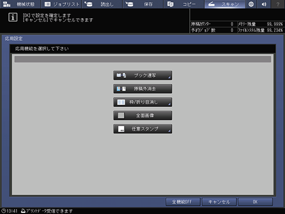285x214 pixels.
Task: Switch to the ジョブリスト tab
Action: (x=61, y=4)
